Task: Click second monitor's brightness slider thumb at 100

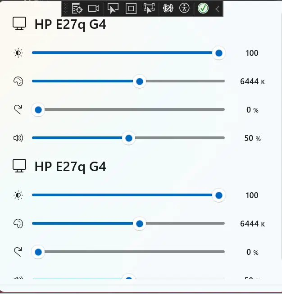Action: [219, 195]
